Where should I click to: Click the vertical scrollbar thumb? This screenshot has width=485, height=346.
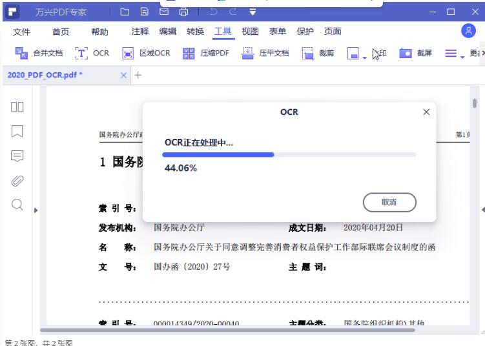tap(475, 103)
